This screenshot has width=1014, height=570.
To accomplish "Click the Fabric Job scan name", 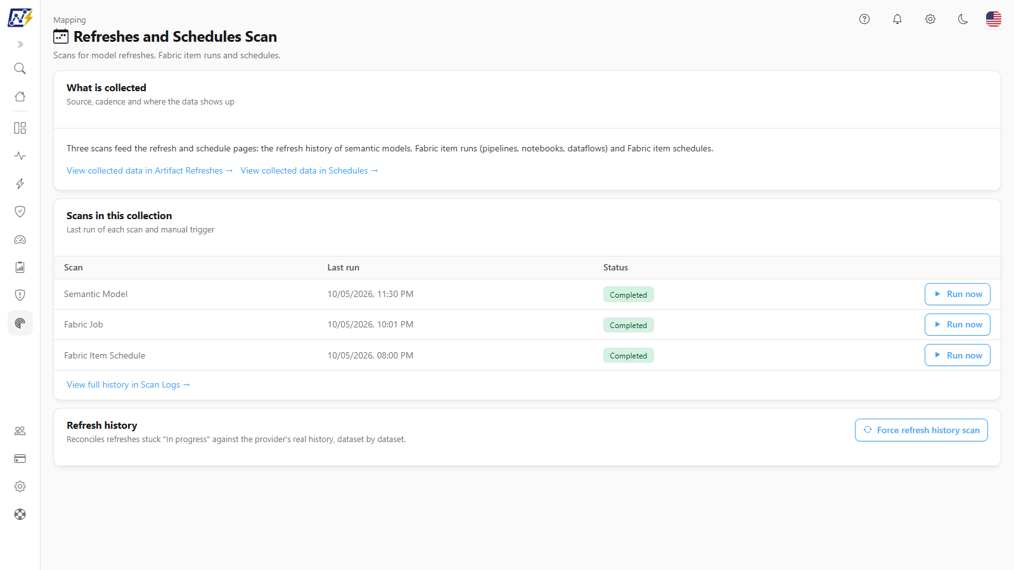I will 84,324.
